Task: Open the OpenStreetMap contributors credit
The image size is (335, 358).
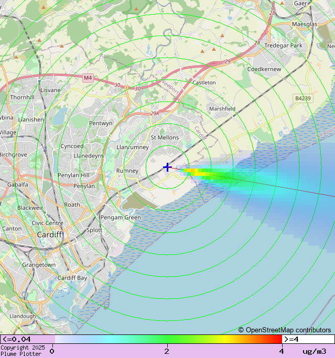Action: [x=285, y=330]
